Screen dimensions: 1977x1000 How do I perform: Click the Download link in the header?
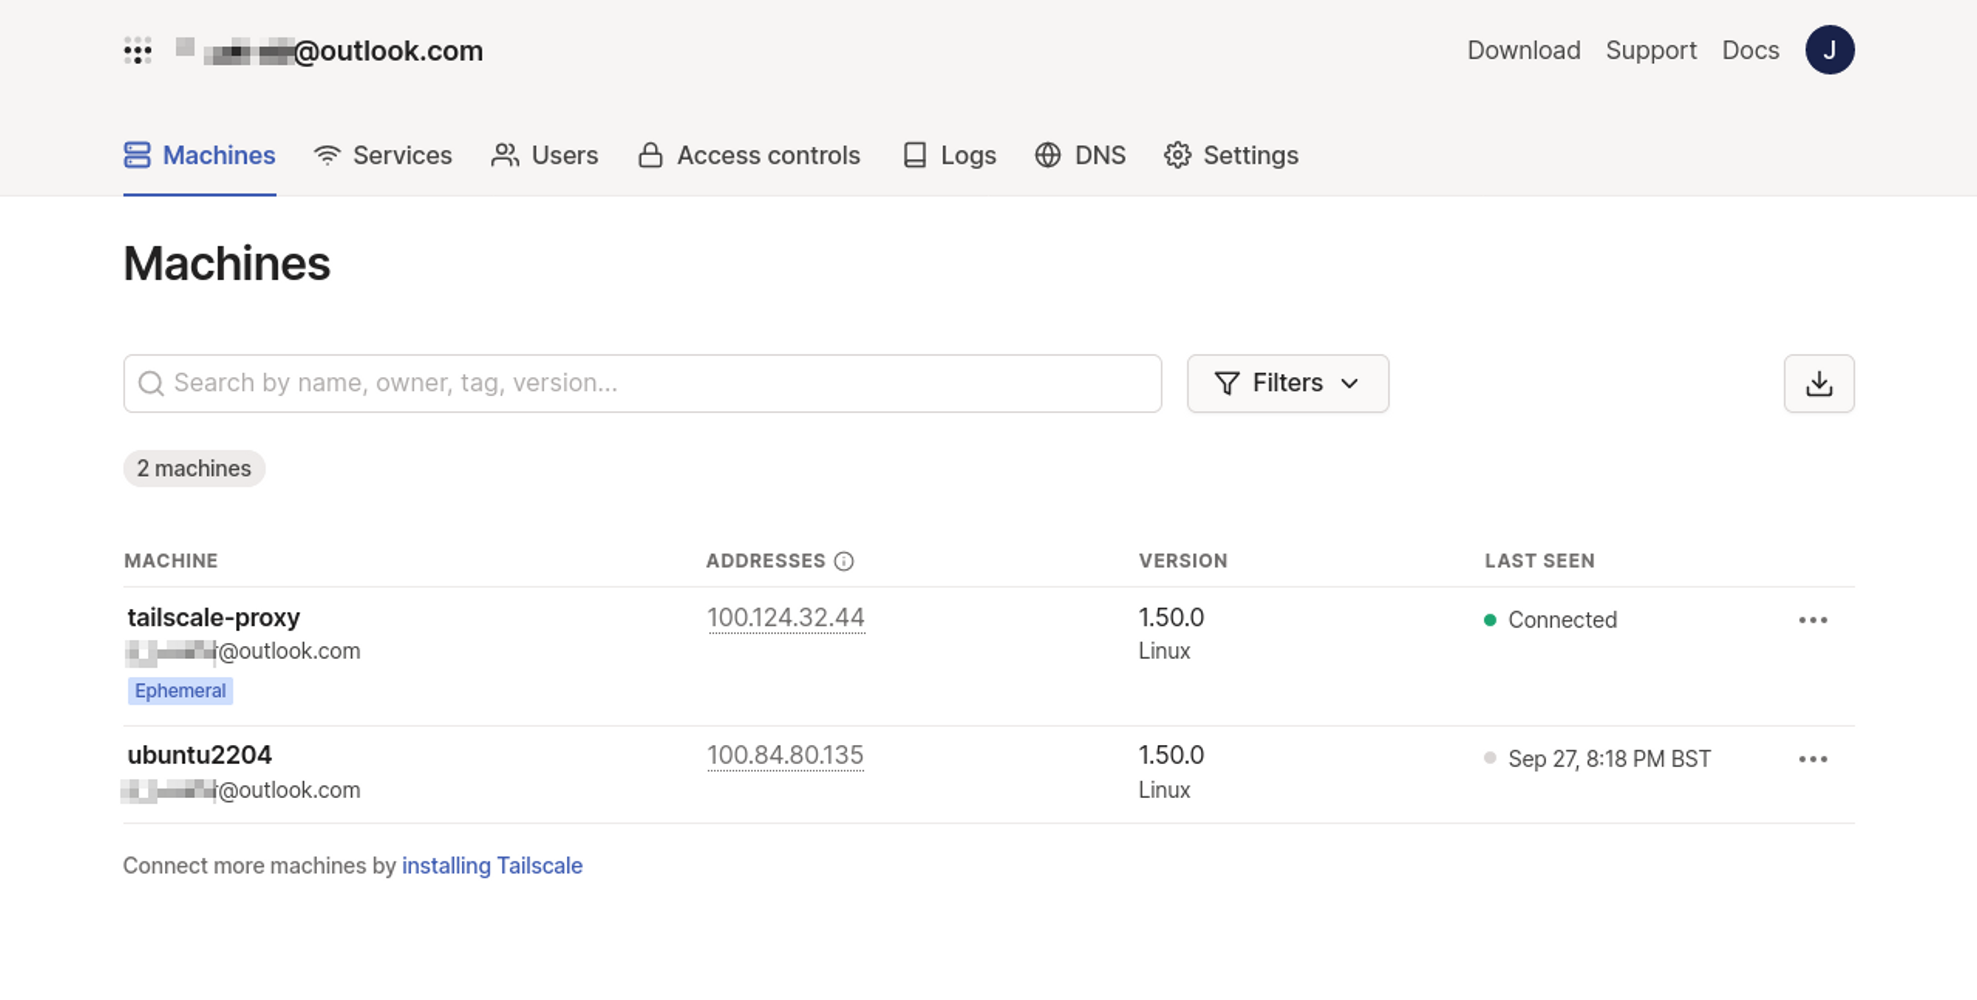pos(1523,50)
